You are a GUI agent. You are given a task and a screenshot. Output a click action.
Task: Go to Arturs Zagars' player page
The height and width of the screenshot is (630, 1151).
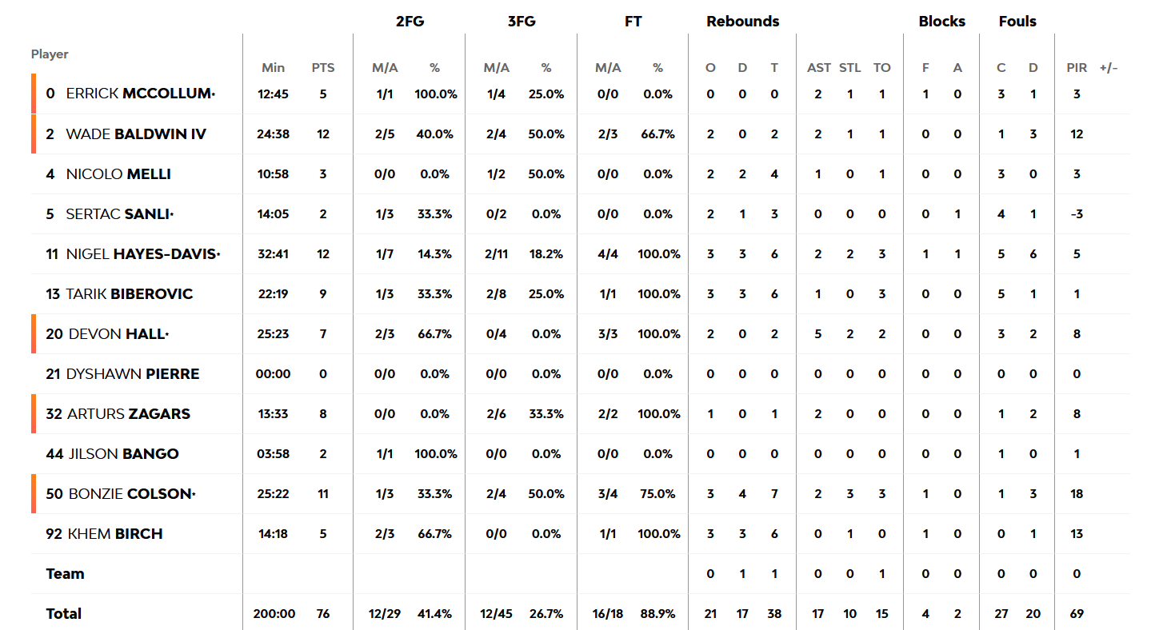pyautogui.click(x=128, y=413)
